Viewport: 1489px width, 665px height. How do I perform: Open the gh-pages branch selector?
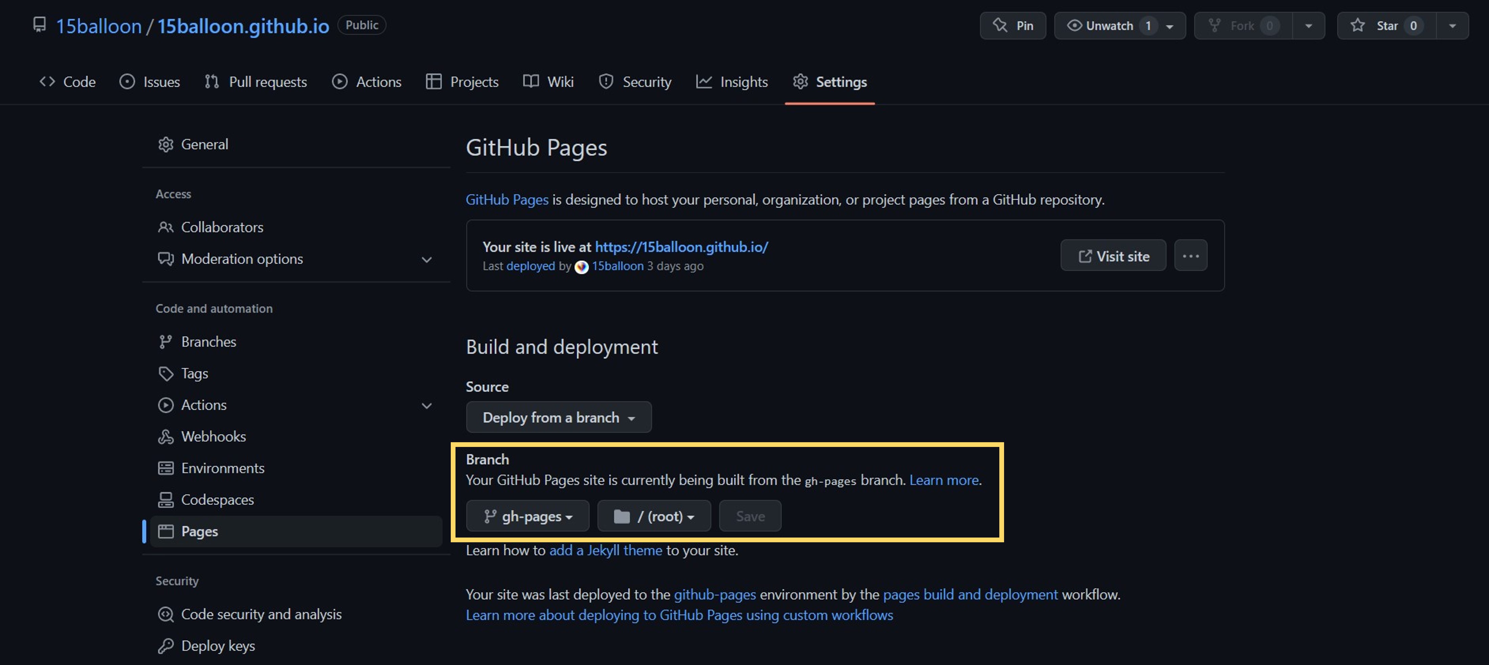(527, 516)
